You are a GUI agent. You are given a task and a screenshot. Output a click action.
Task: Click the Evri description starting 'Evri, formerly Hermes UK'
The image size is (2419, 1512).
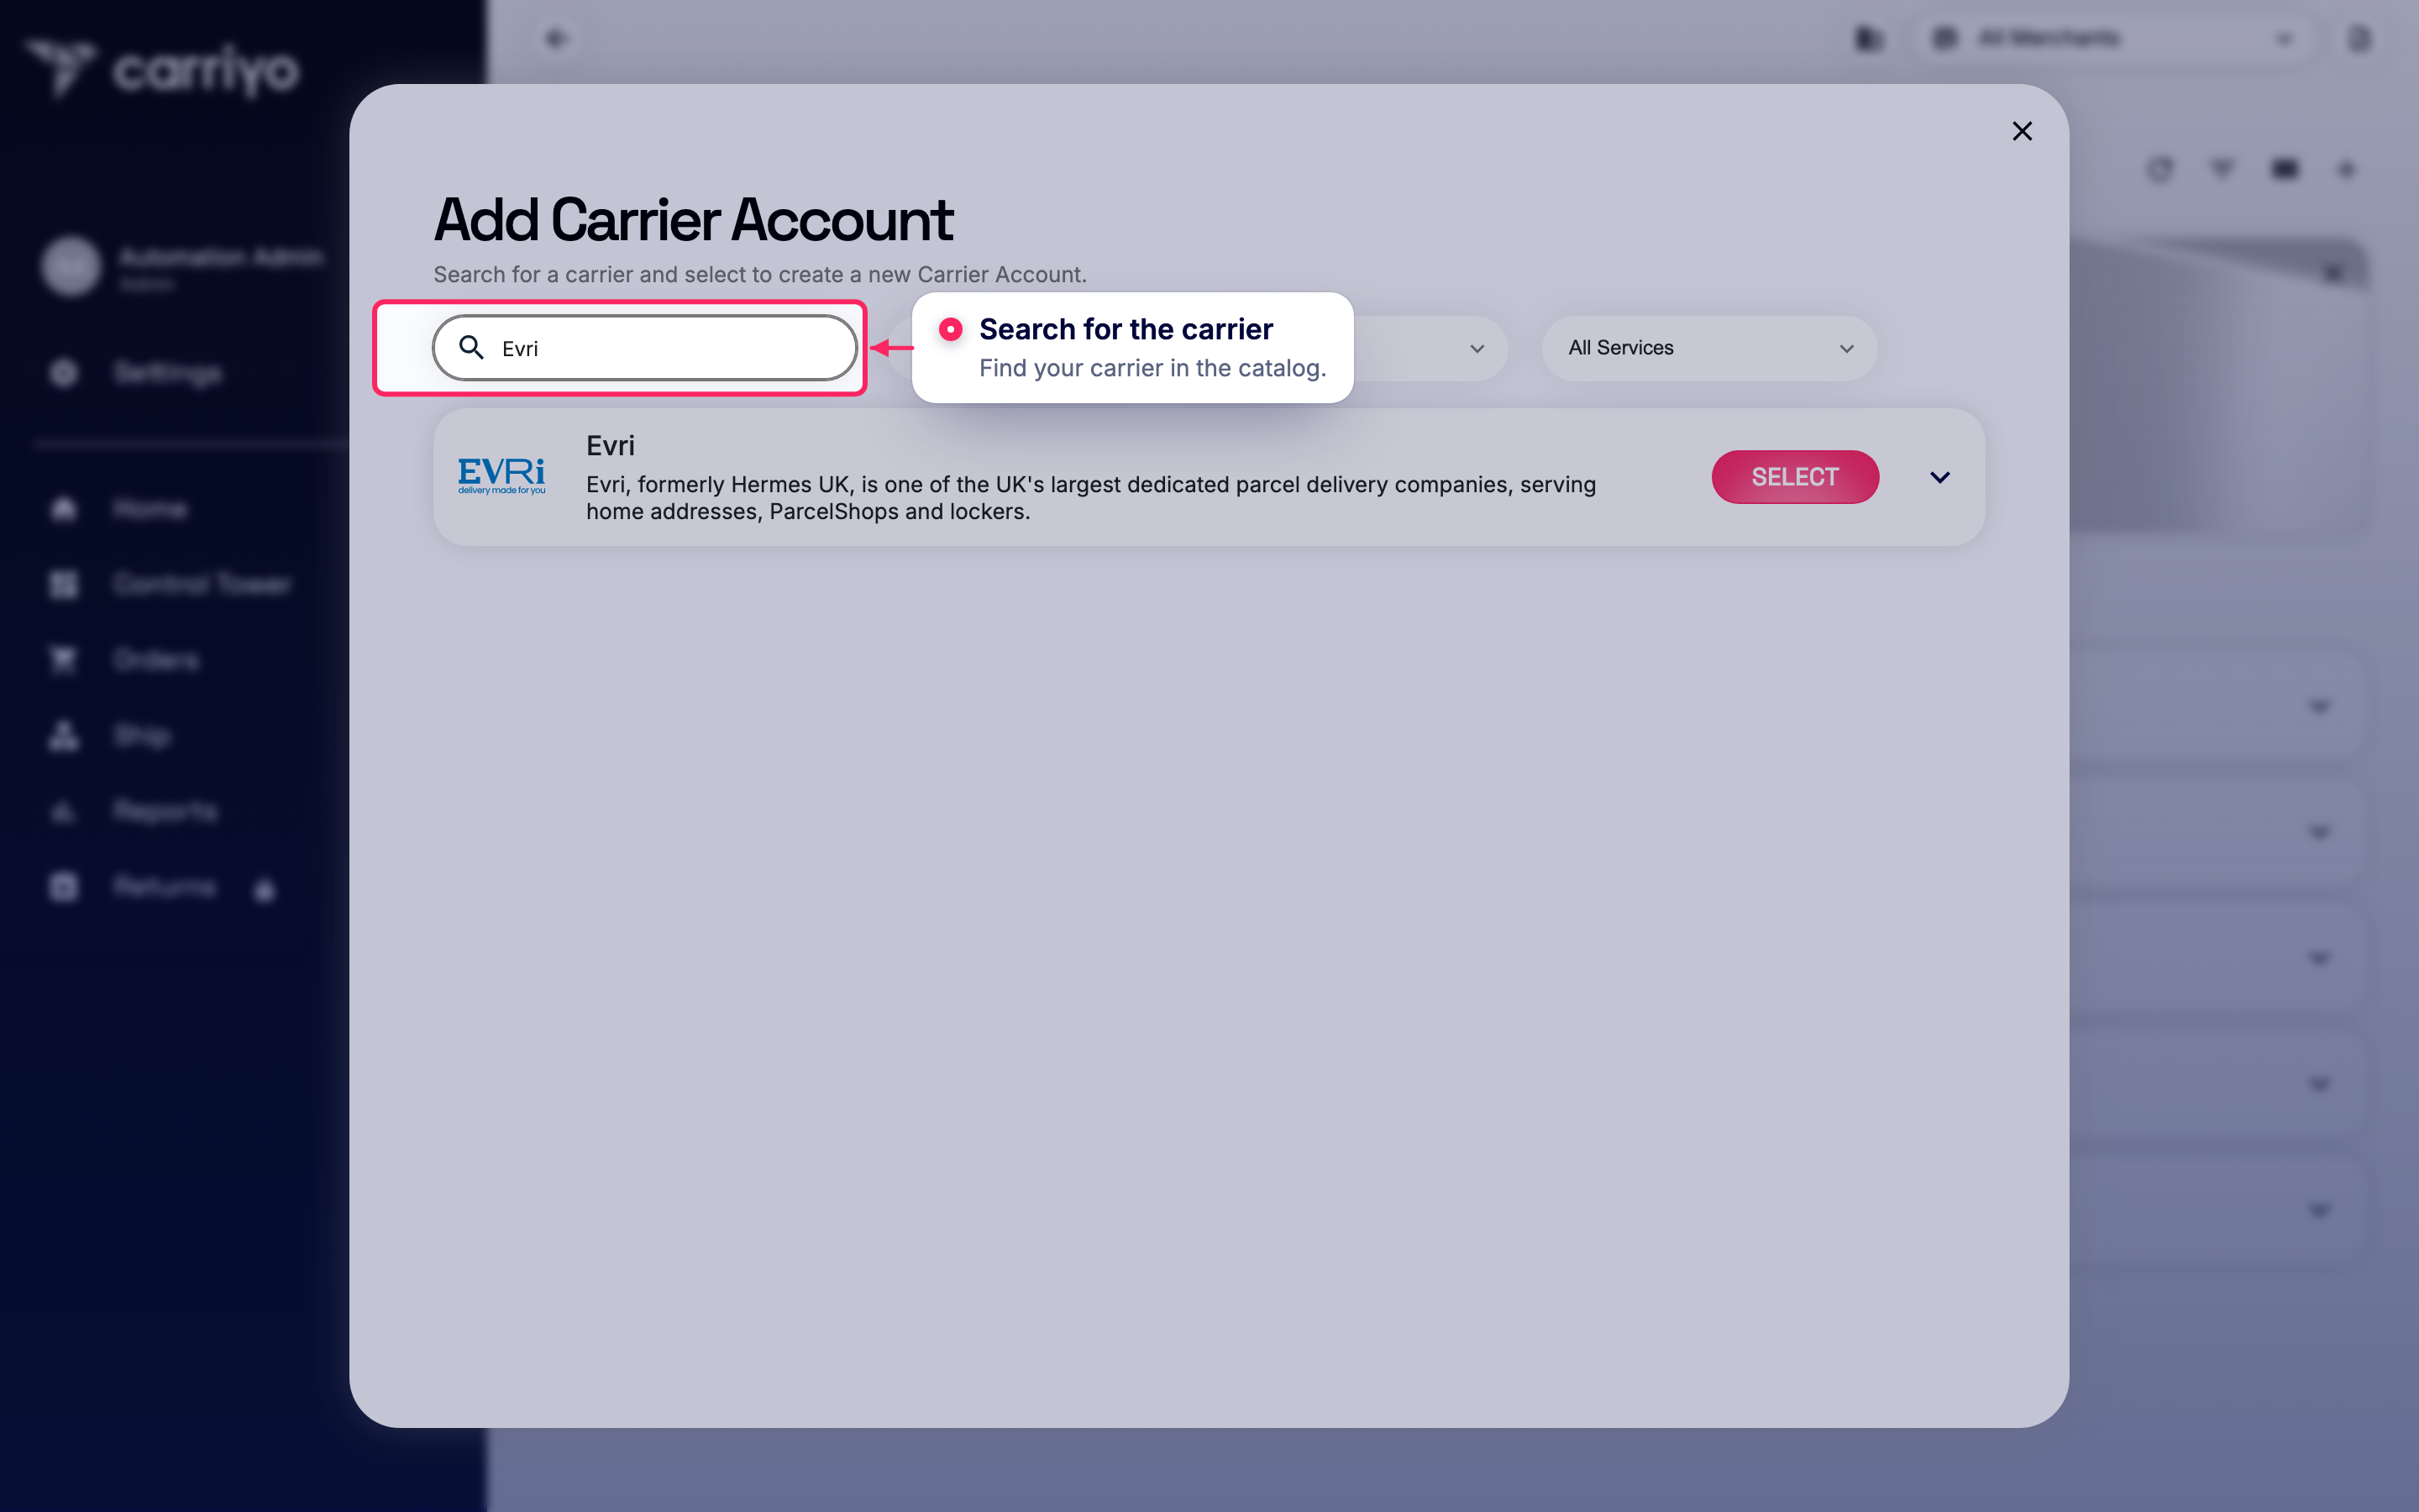[1090, 498]
